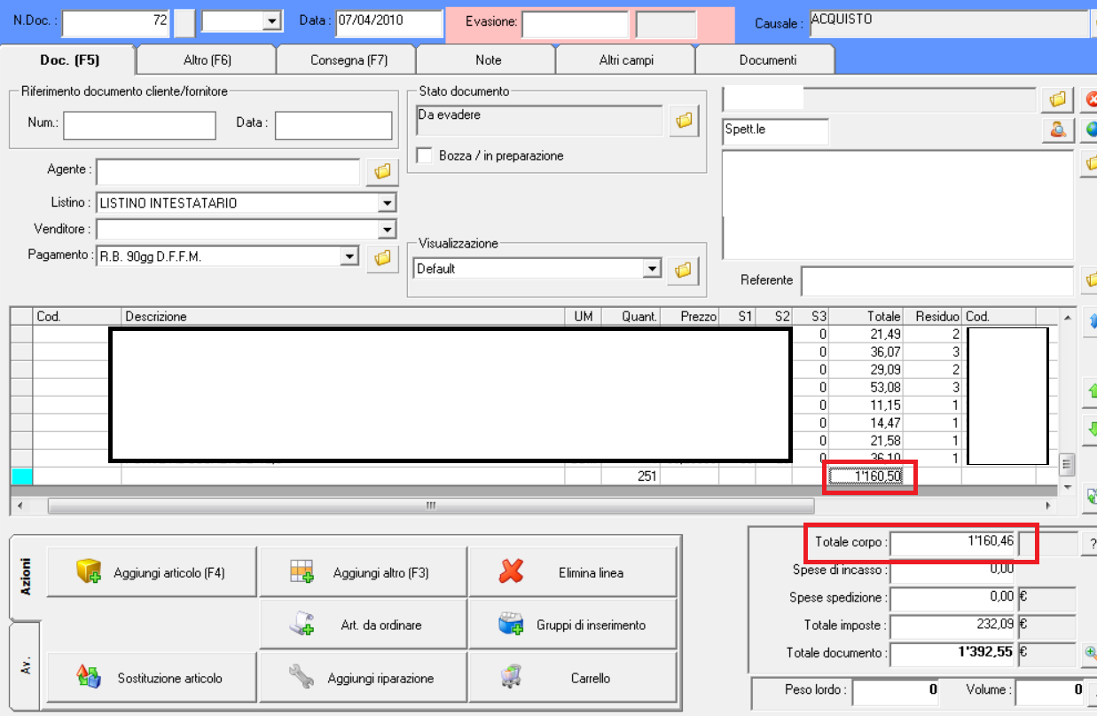Click the quantity sum cell showing 251

coord(631,476)
